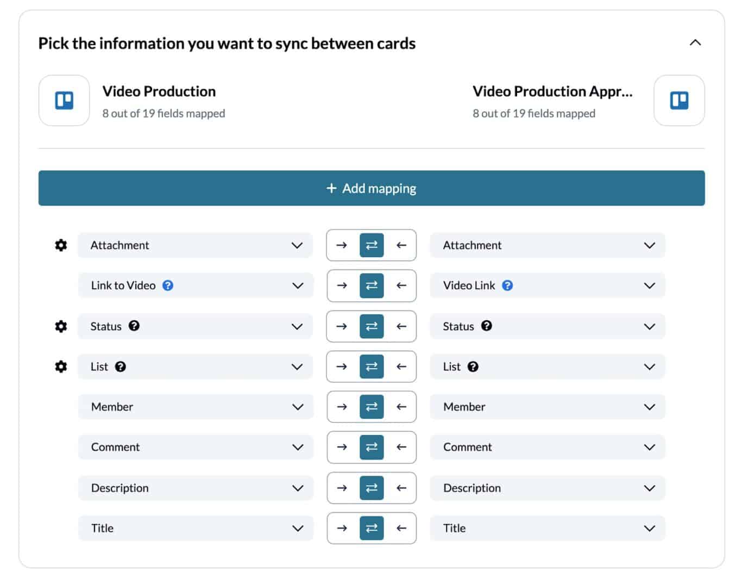
Task: Set List sync to left arrow
Action: coord(401,366)
